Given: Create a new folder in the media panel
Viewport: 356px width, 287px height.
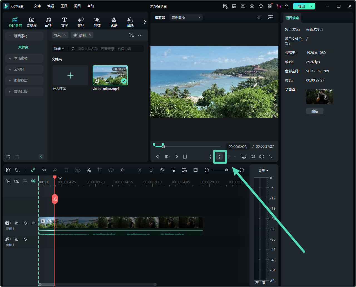Looking at the screenshot, I should click(8, 157).
